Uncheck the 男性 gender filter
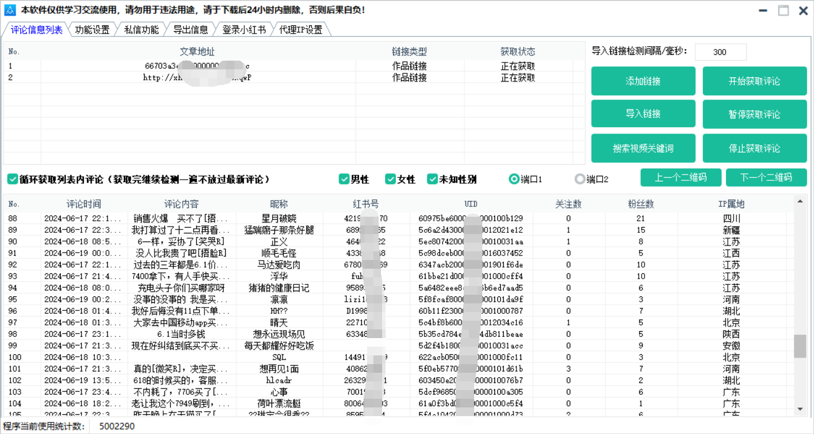This screenshot has height=434, width=814. (x=344, y=179)
